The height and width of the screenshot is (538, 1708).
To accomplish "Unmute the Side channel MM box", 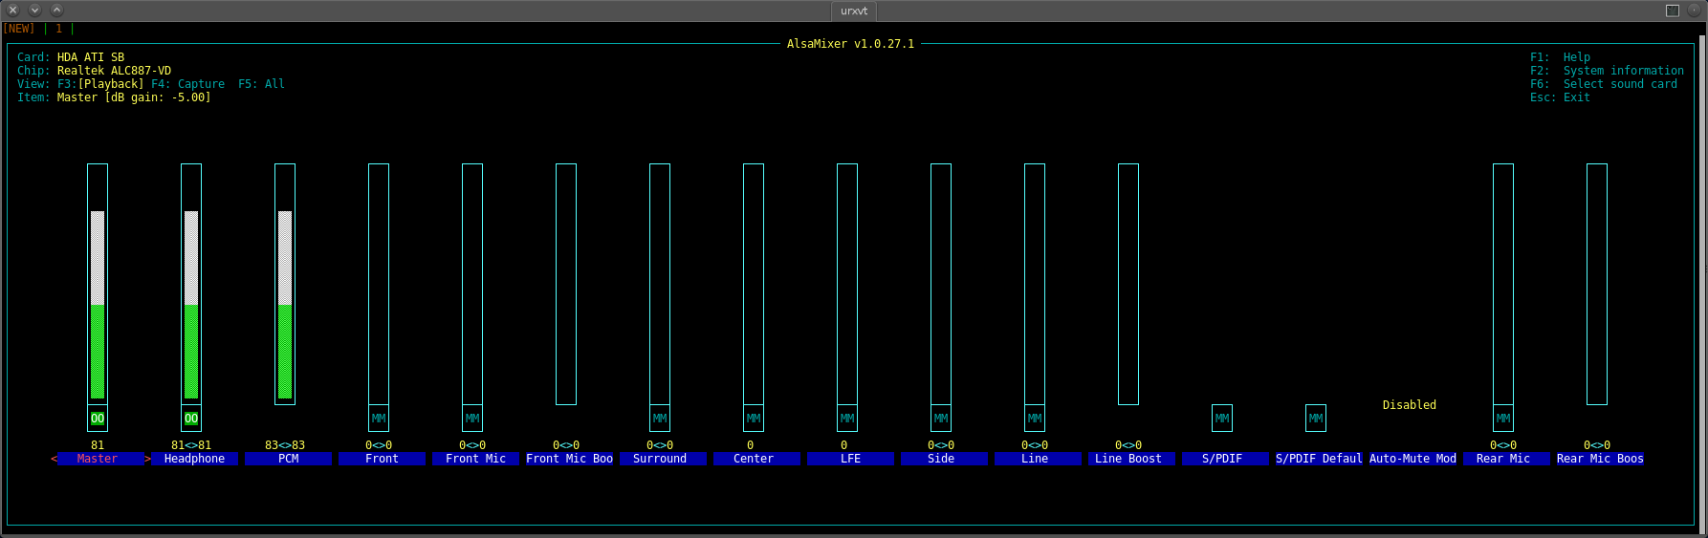I will tap(941, 419).
